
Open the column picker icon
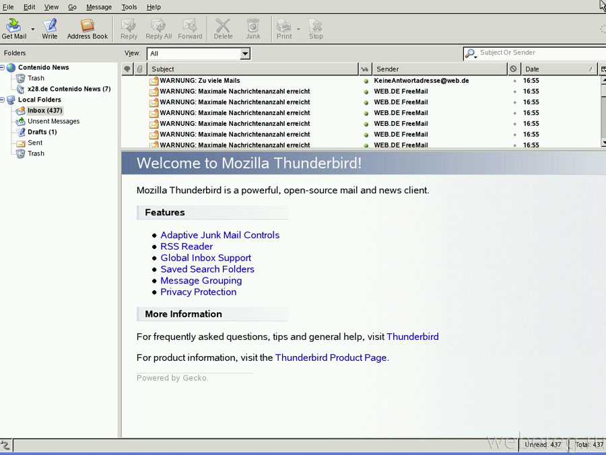click(602, 69)
